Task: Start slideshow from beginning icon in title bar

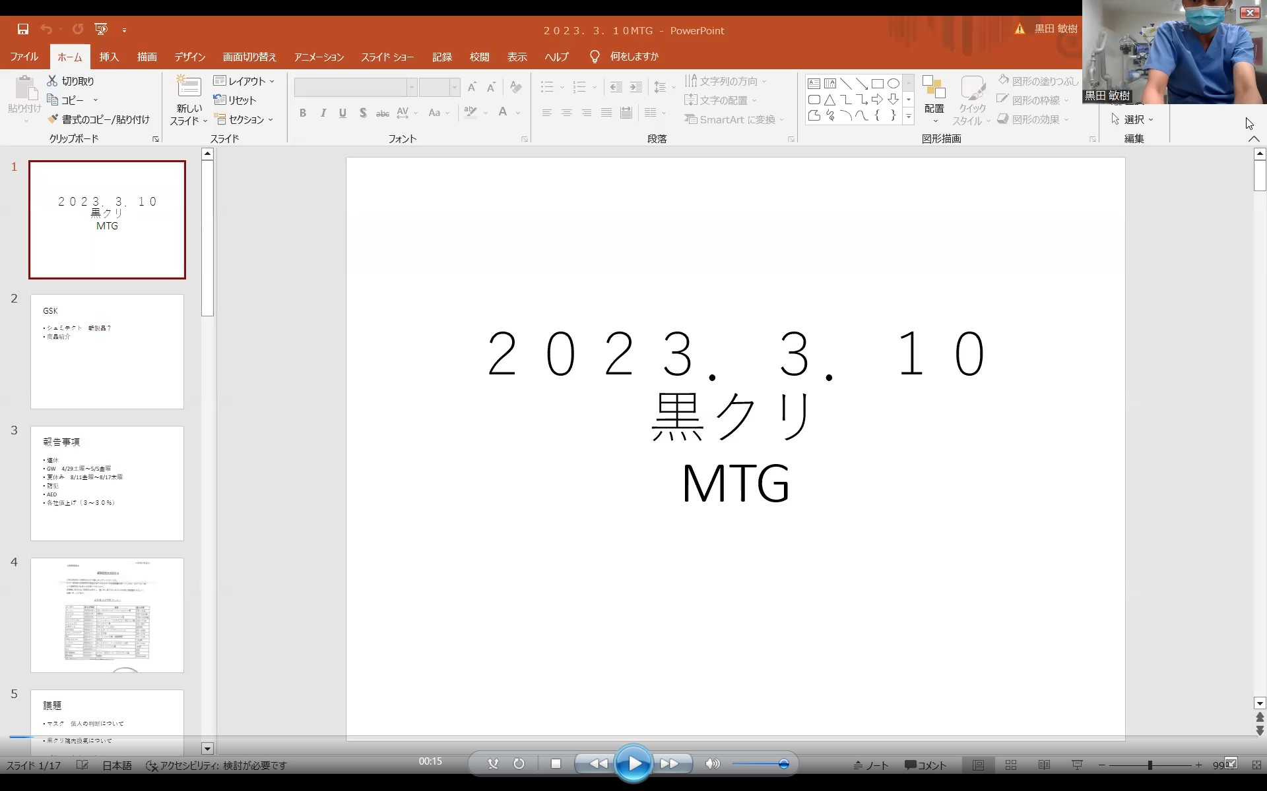Action: click(101, 30)
